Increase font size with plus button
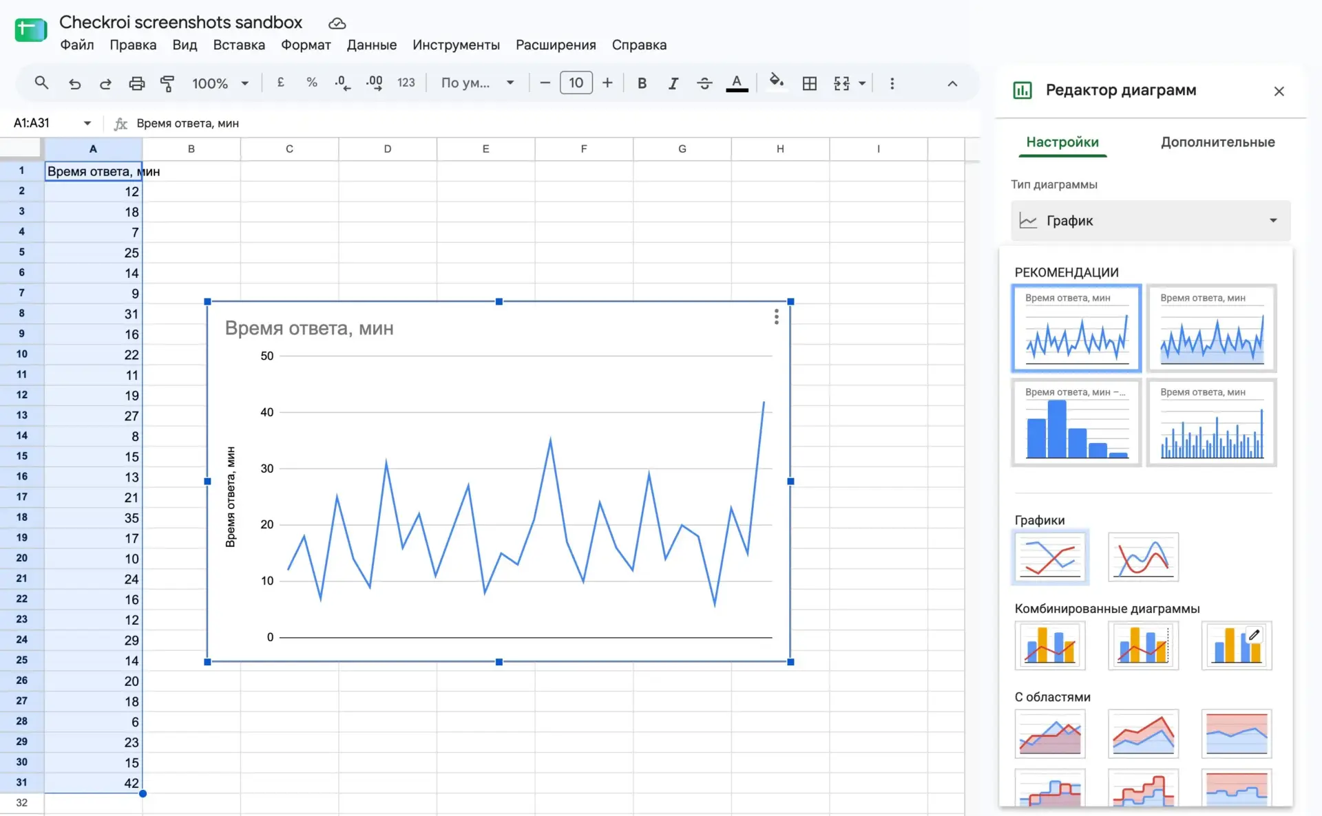The height and width of the screenshot is (816, 1322). 607,83
